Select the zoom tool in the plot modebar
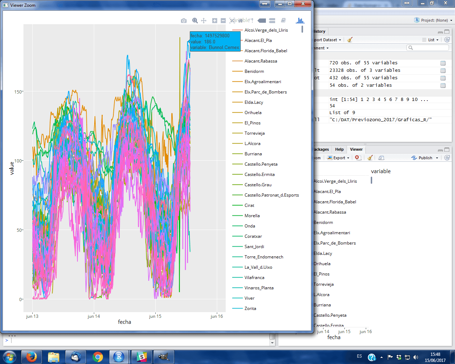 [x=195, y=21]
